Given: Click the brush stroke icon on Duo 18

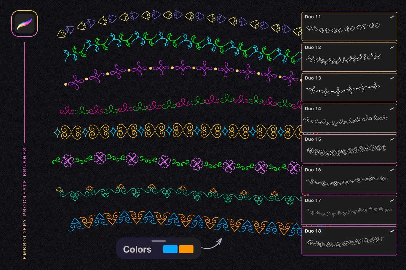Looking at the screenshot, I should 391,231.
